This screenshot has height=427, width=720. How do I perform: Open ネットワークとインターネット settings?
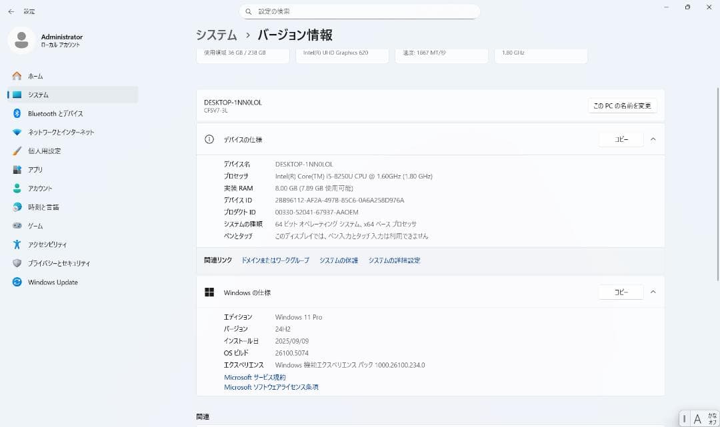[61, 132]
